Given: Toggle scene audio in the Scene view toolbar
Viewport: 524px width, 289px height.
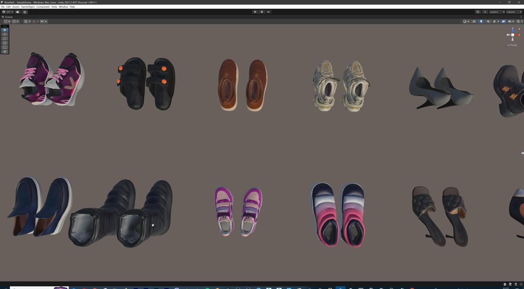Looking at the screenshot, I should tap(488, 21).
